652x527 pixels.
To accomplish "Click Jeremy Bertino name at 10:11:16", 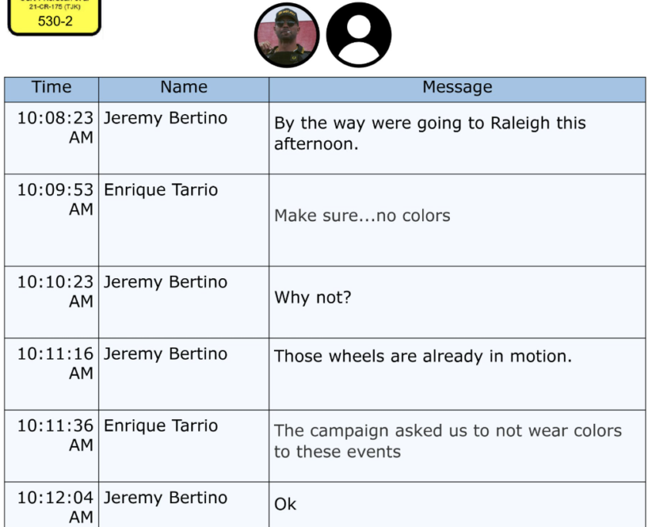I will click(165, 354).
